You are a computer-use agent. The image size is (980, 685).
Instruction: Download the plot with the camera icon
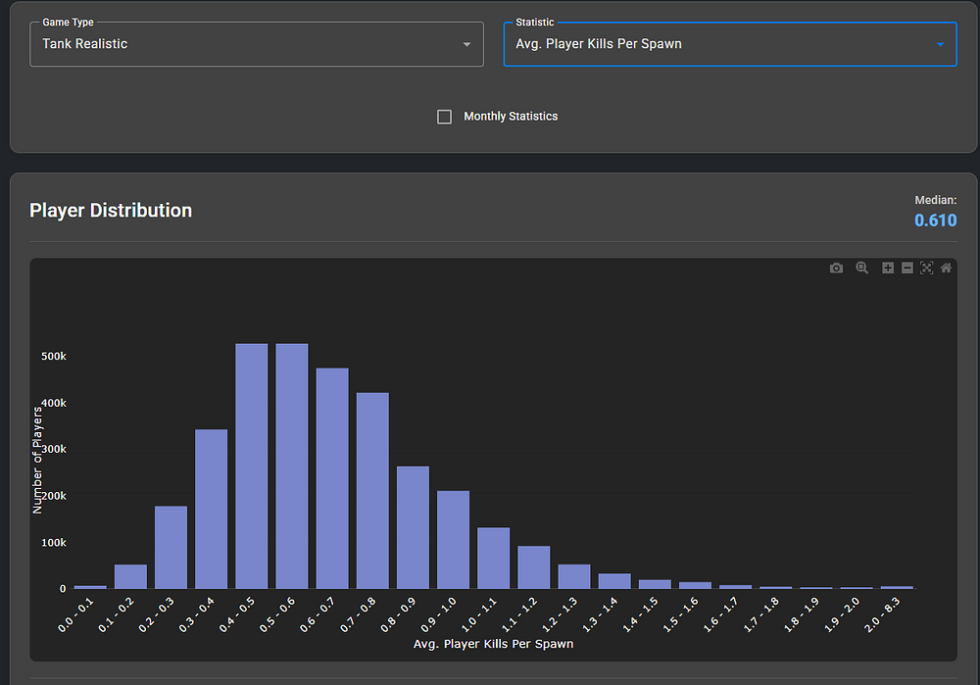point(836,268)
